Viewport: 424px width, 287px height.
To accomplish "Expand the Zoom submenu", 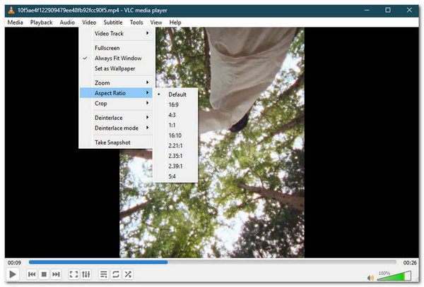I will (114, 82).
